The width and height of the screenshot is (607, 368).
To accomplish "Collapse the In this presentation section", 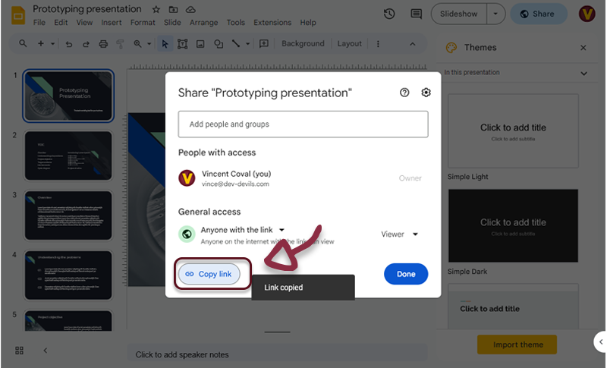I will pyautogui.click(x=583, y=74).
